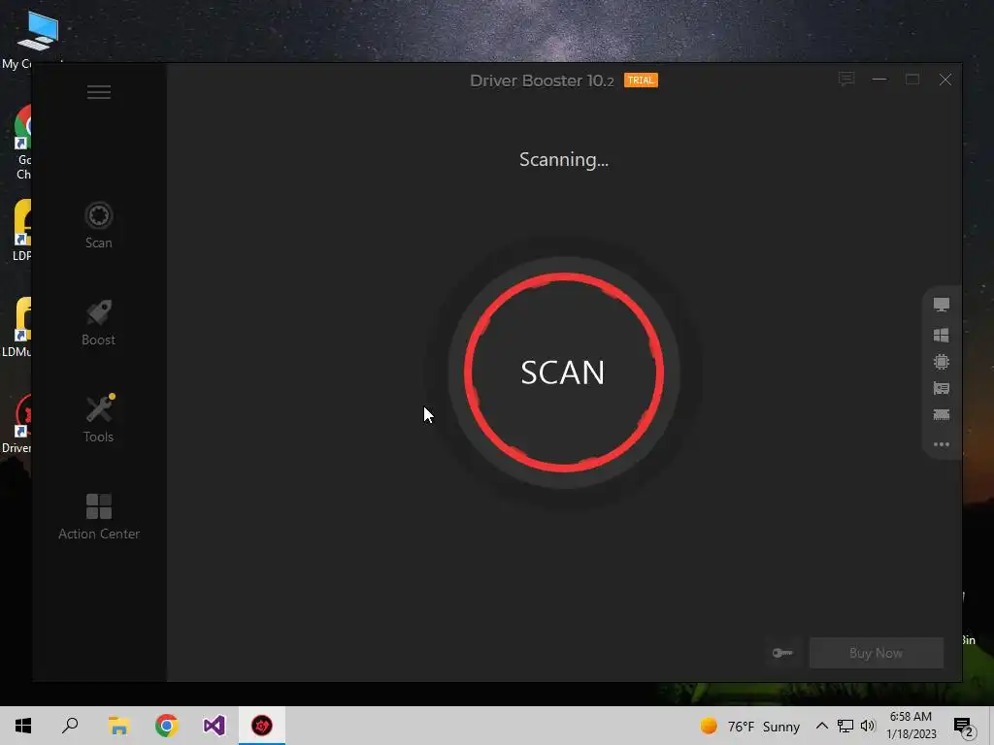Image resolution: width=994 pixels, height=745 pixels.
Task: Open the Tools section
Action: pyautogui.click(x=99, y=419)
